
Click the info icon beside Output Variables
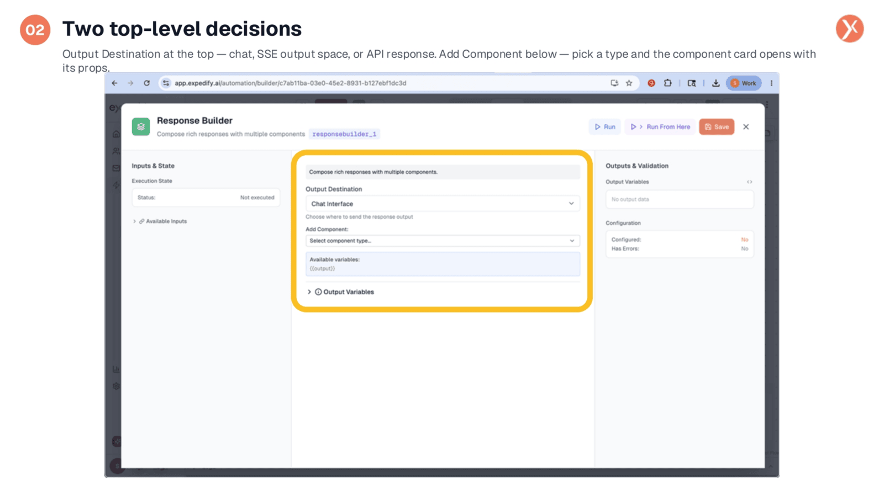coord(318,292)
